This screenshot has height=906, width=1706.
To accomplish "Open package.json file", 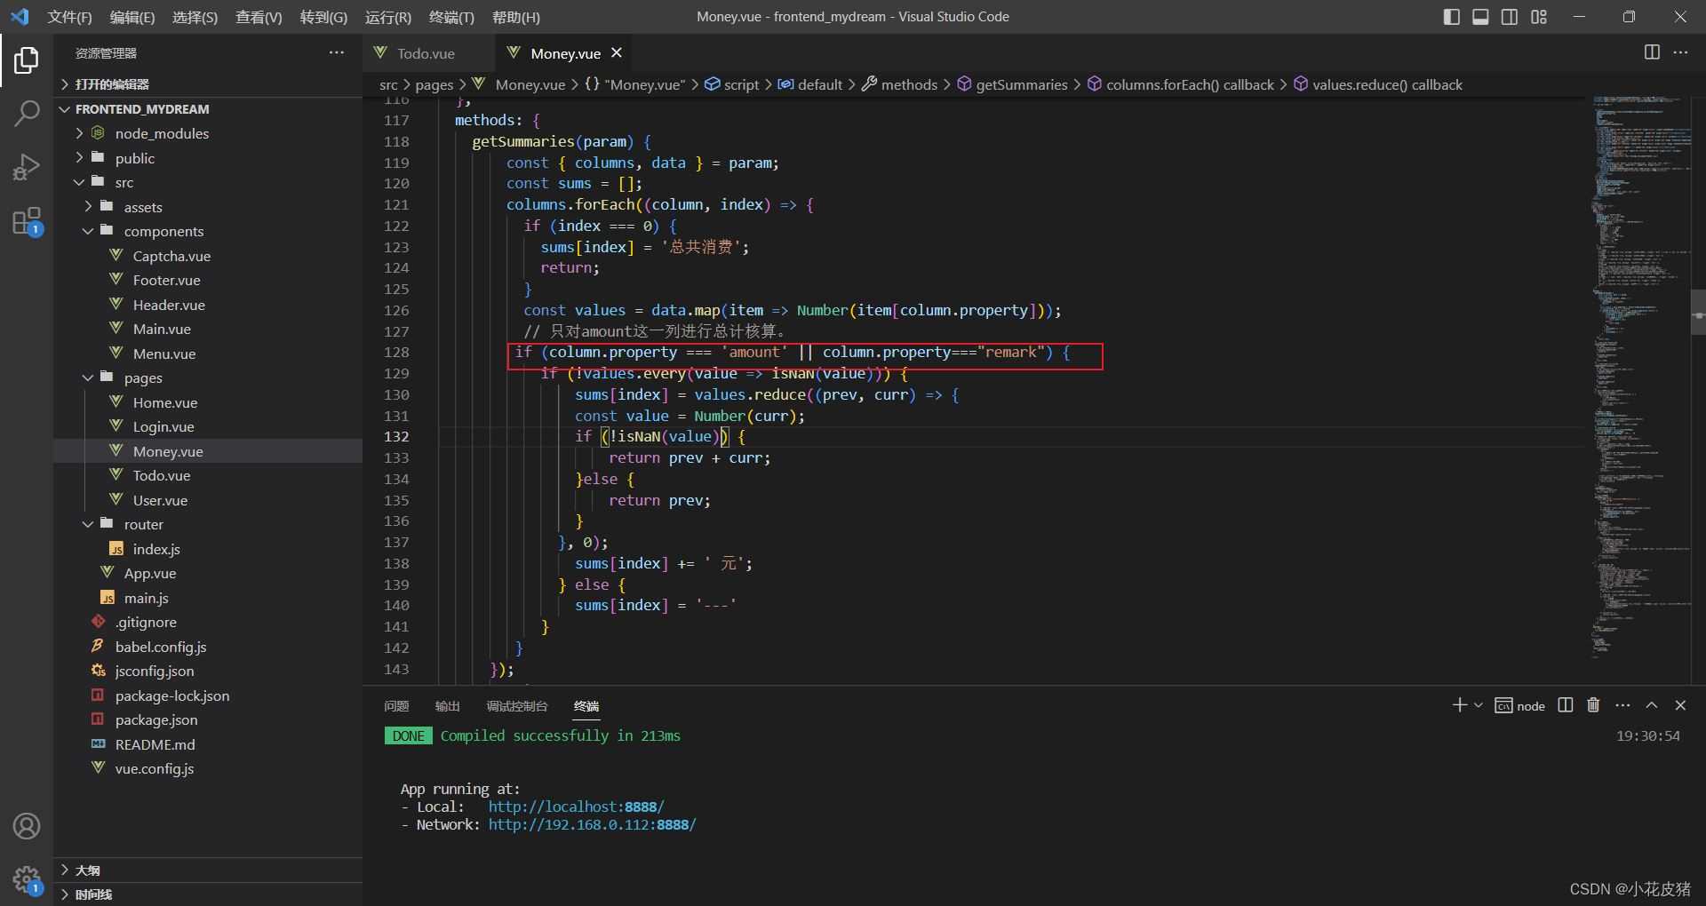I will tap(208, 719).
